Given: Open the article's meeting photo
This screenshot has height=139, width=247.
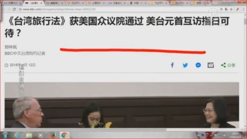Looking at the screenshot, I should pyautogui.click(x=122, y=105).
